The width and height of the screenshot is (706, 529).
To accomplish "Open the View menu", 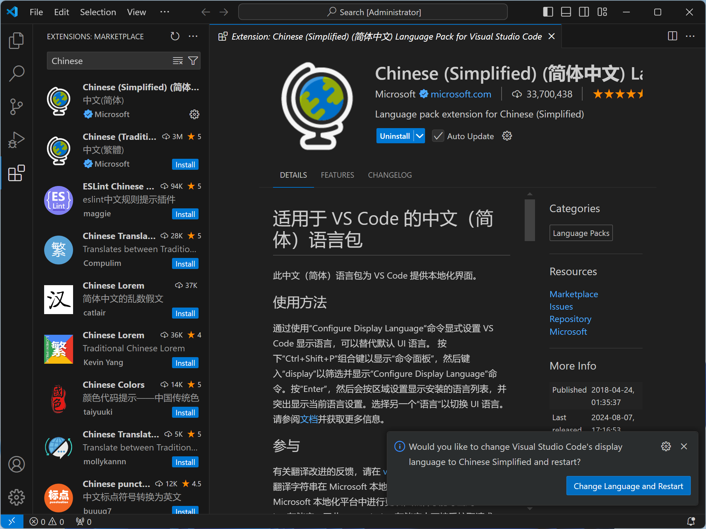I will (x=137, y=12).
